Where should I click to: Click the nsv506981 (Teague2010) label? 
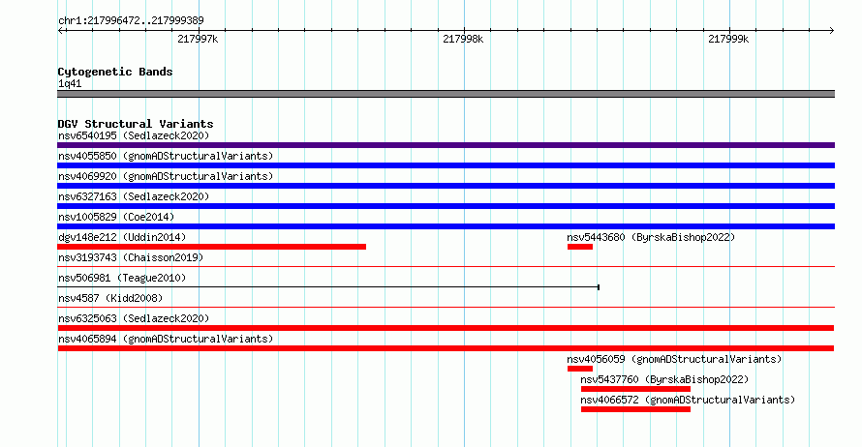(122, 278)
